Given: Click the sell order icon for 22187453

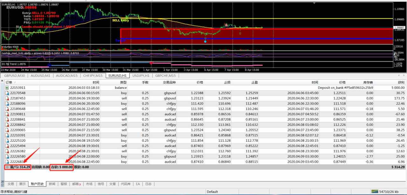Looking at the screenshot, I should click(7, 98).
